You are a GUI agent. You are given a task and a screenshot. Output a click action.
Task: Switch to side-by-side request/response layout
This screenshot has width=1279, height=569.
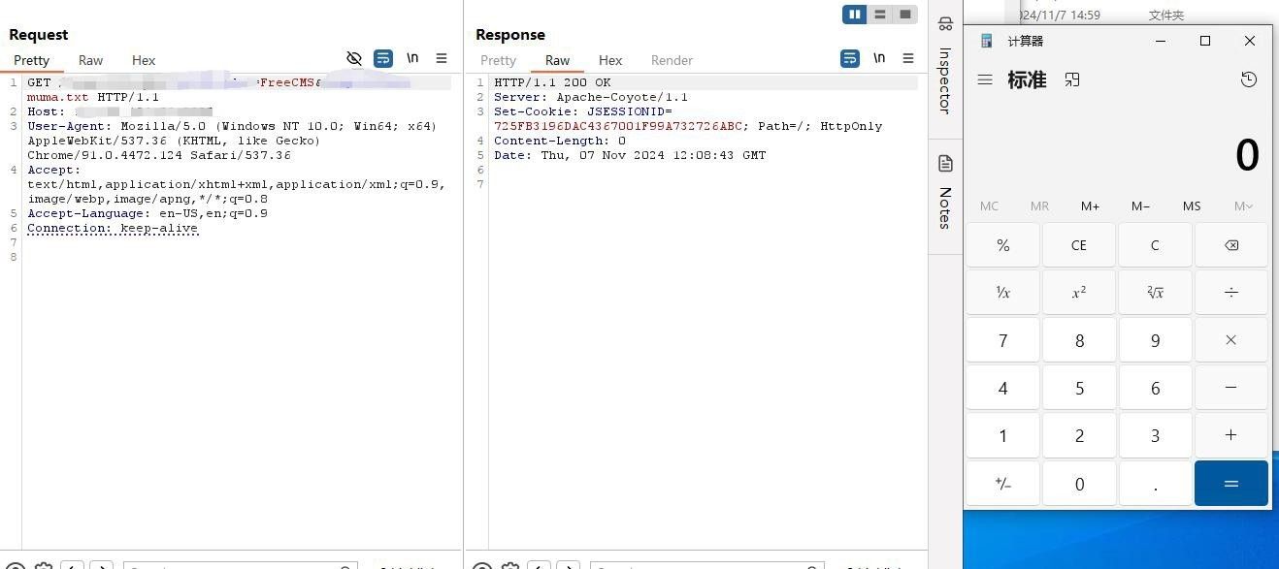(x=855, y=15)
